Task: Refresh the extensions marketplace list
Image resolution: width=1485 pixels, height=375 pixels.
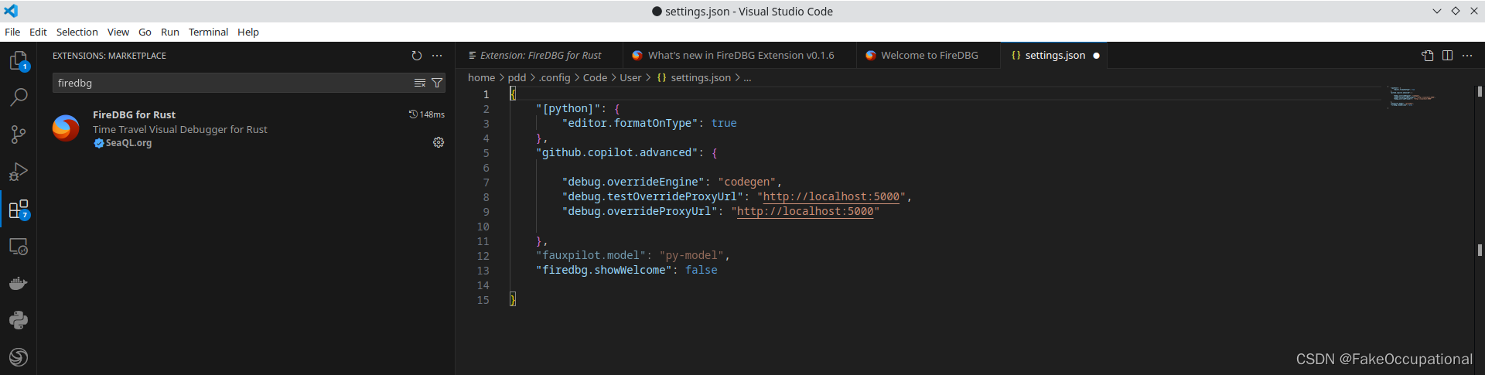Action: pos(417,56)
